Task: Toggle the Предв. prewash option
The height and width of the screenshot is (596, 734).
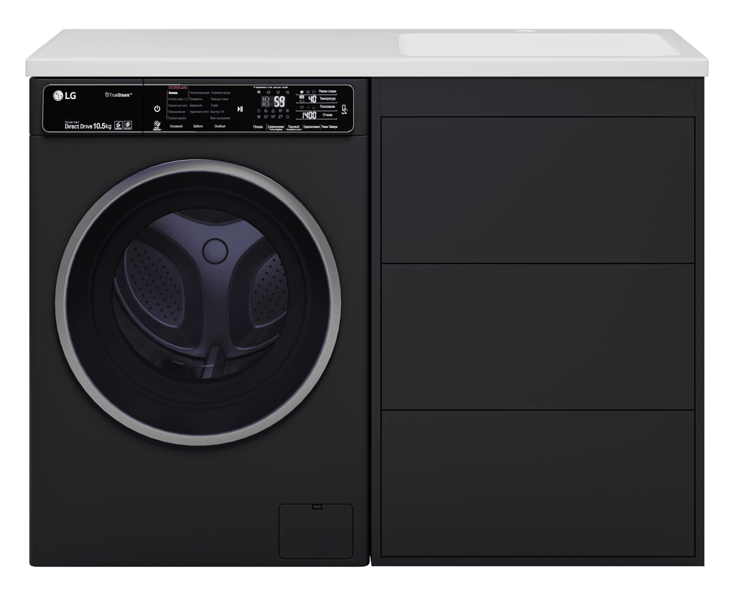Action: (258, 127)
